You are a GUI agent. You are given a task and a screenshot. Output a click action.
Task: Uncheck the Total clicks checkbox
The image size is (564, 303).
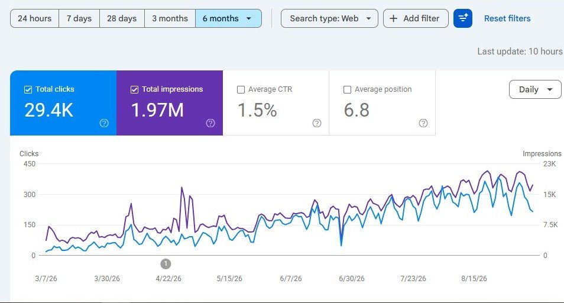[x=28, y=89]
